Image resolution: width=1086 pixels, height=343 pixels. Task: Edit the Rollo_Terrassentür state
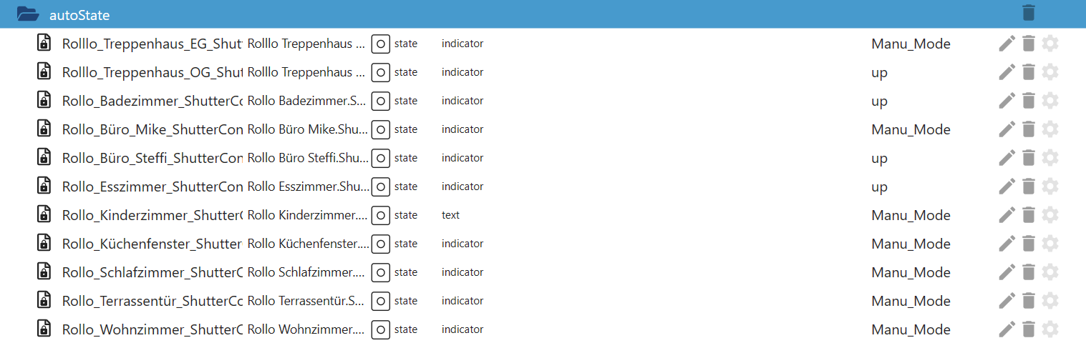point(1007,301)
